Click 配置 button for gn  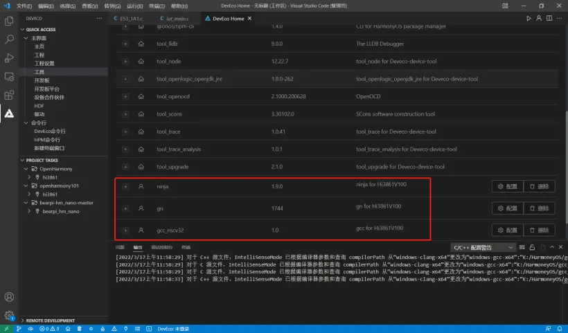[x=508, y=208]
